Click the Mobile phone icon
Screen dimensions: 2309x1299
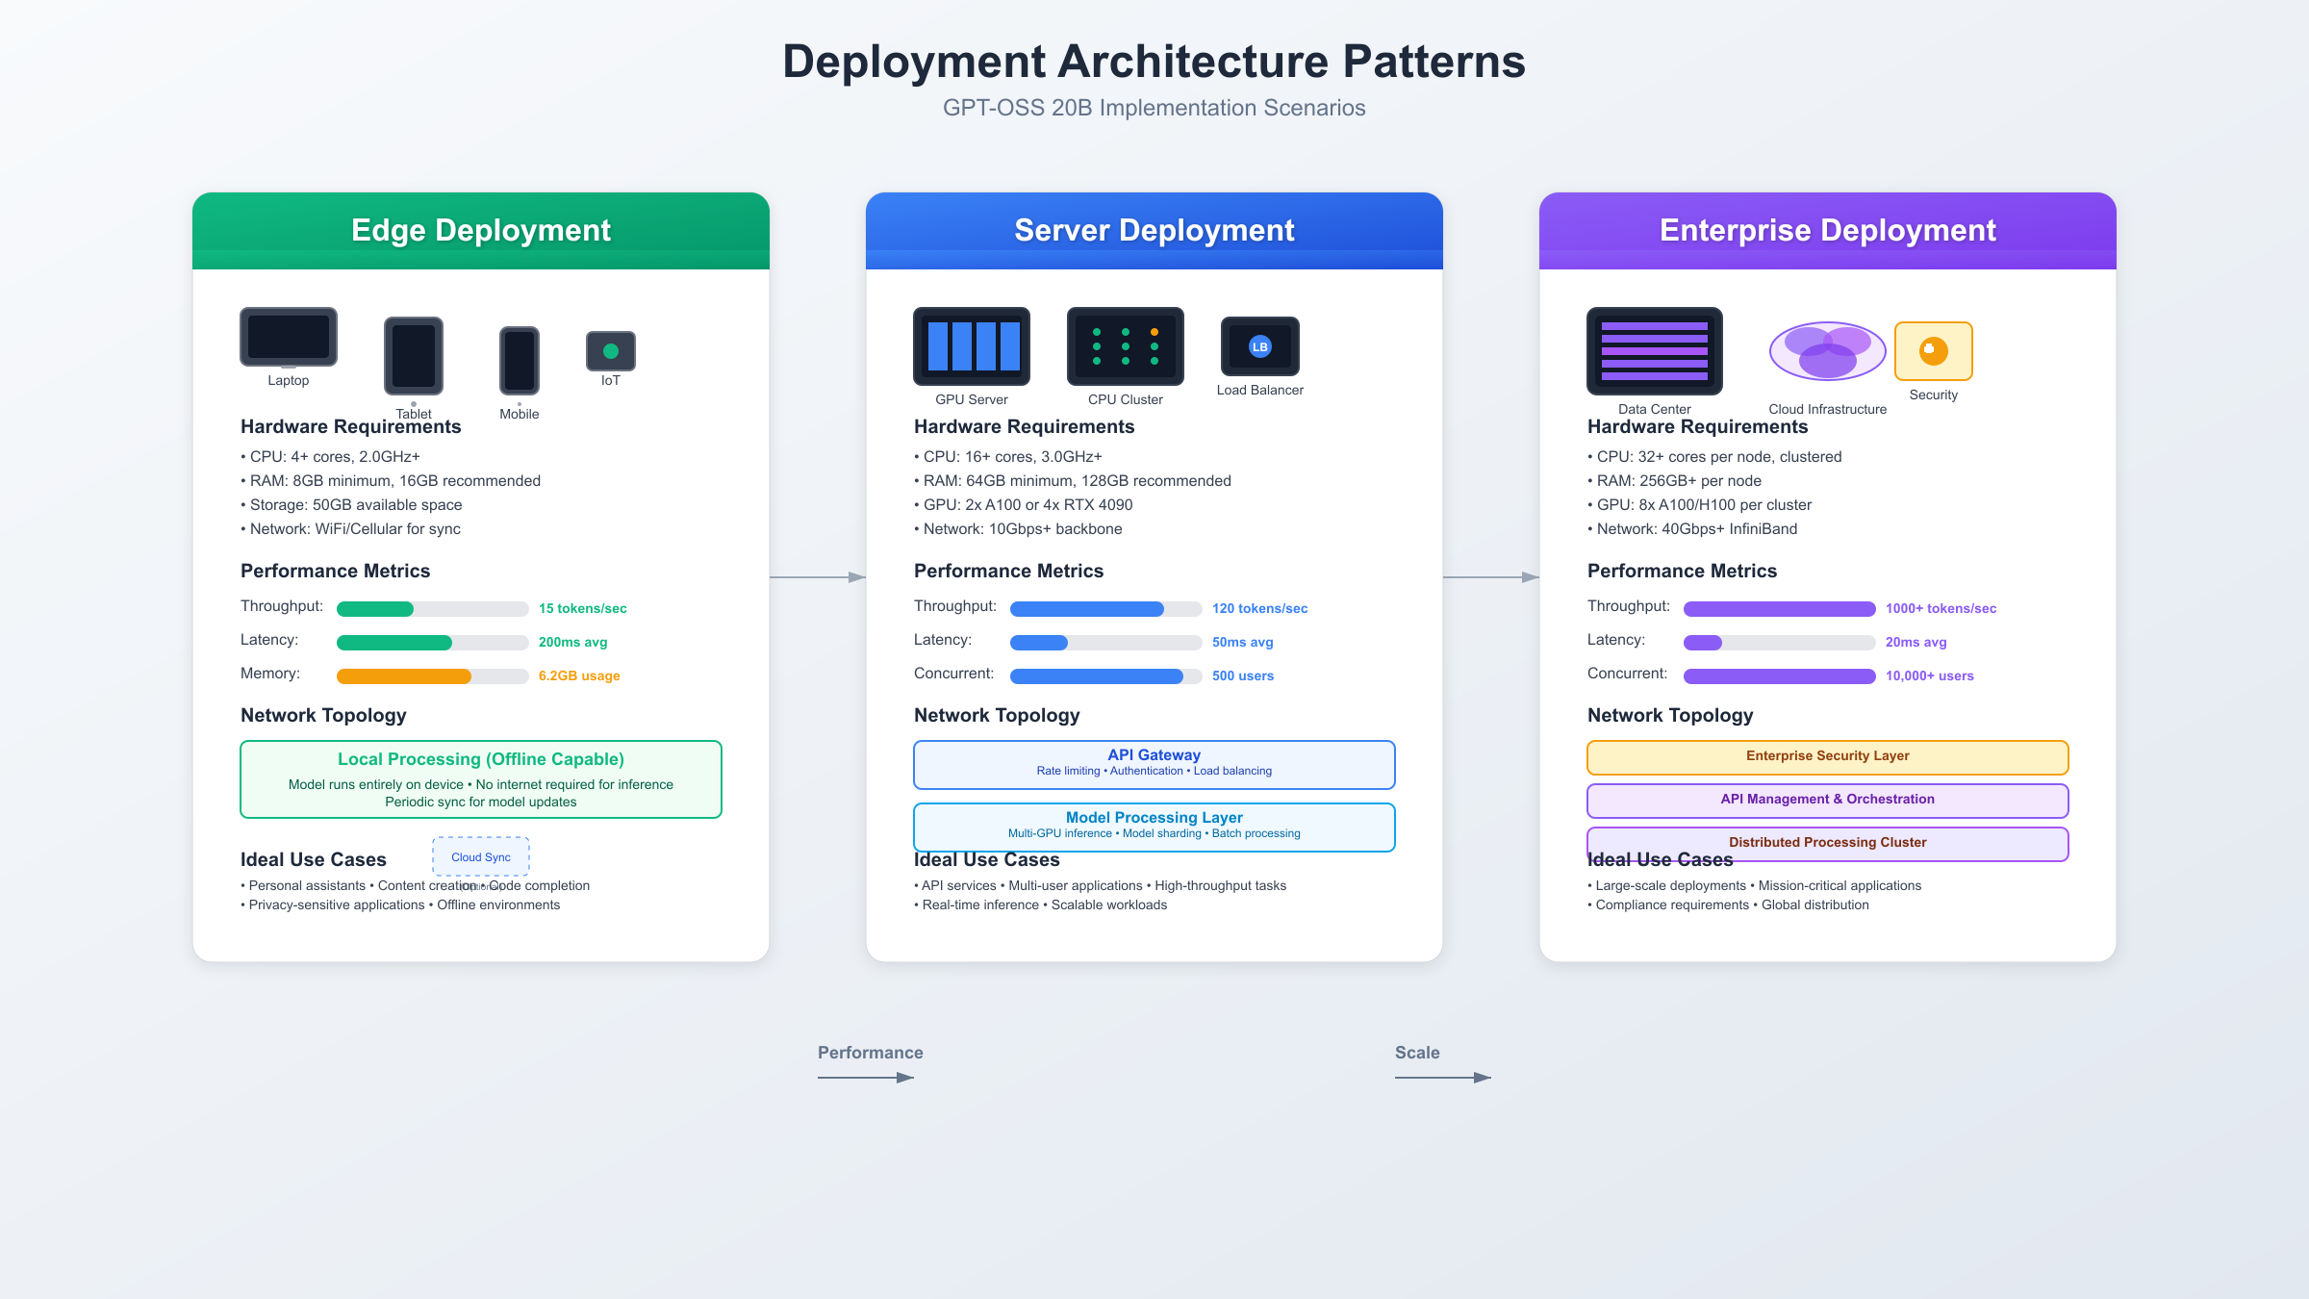coord(520,361)
